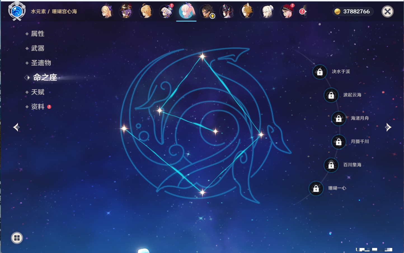Screen dimensions: 404x253
Task: Click the star at the spiral's center
Action: 215,131
